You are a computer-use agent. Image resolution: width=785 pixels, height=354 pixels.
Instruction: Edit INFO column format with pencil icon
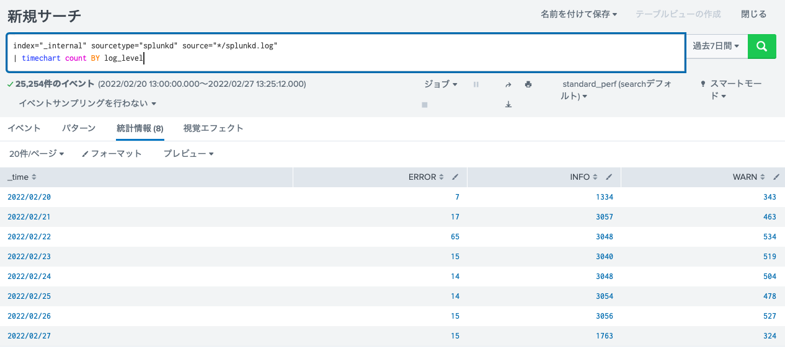(x=609, y=177)
